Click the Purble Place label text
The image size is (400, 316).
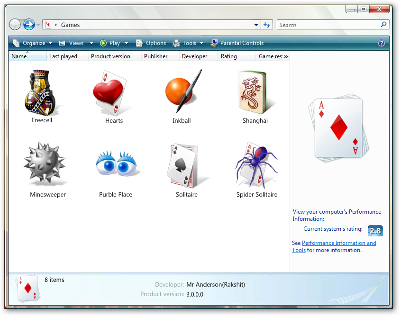tap(116, 195)
